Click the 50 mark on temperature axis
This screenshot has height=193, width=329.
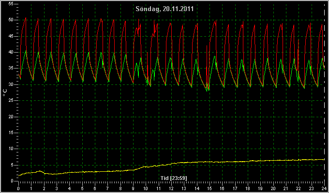point(11,20)
